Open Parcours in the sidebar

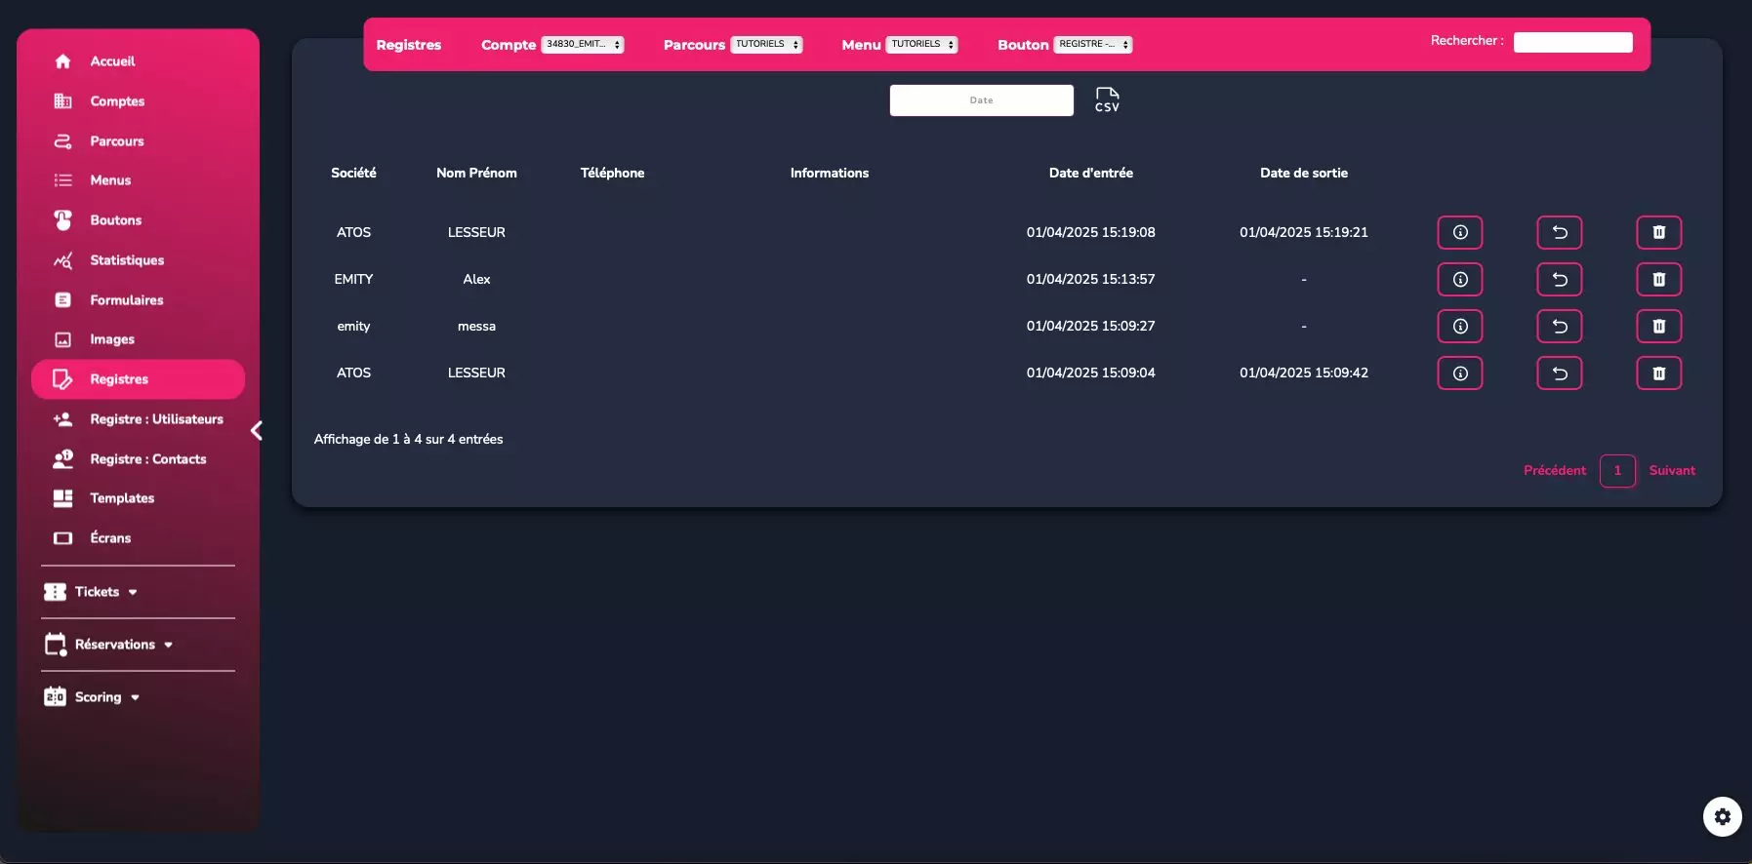pos(117,140)
